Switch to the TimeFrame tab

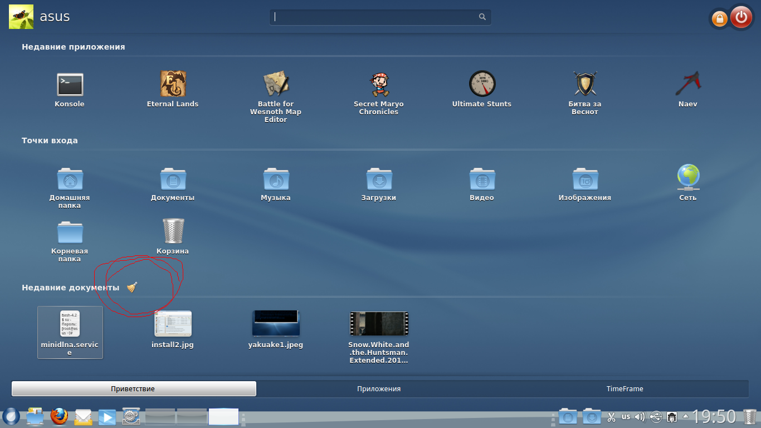point(625,389)
